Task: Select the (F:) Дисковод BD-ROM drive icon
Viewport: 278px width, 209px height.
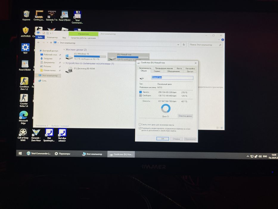Action: point(69,70)
